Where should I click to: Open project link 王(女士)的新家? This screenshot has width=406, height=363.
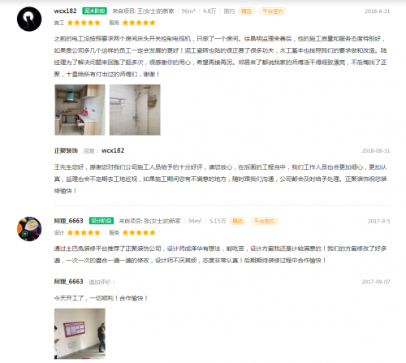(156, 11)
